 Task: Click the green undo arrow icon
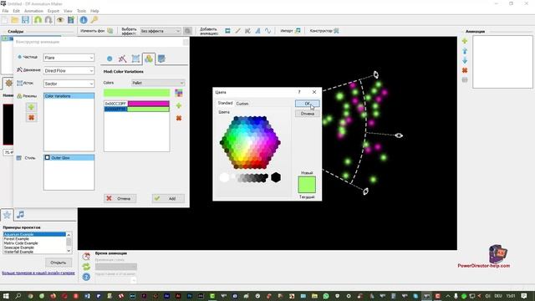coord(38,20)
